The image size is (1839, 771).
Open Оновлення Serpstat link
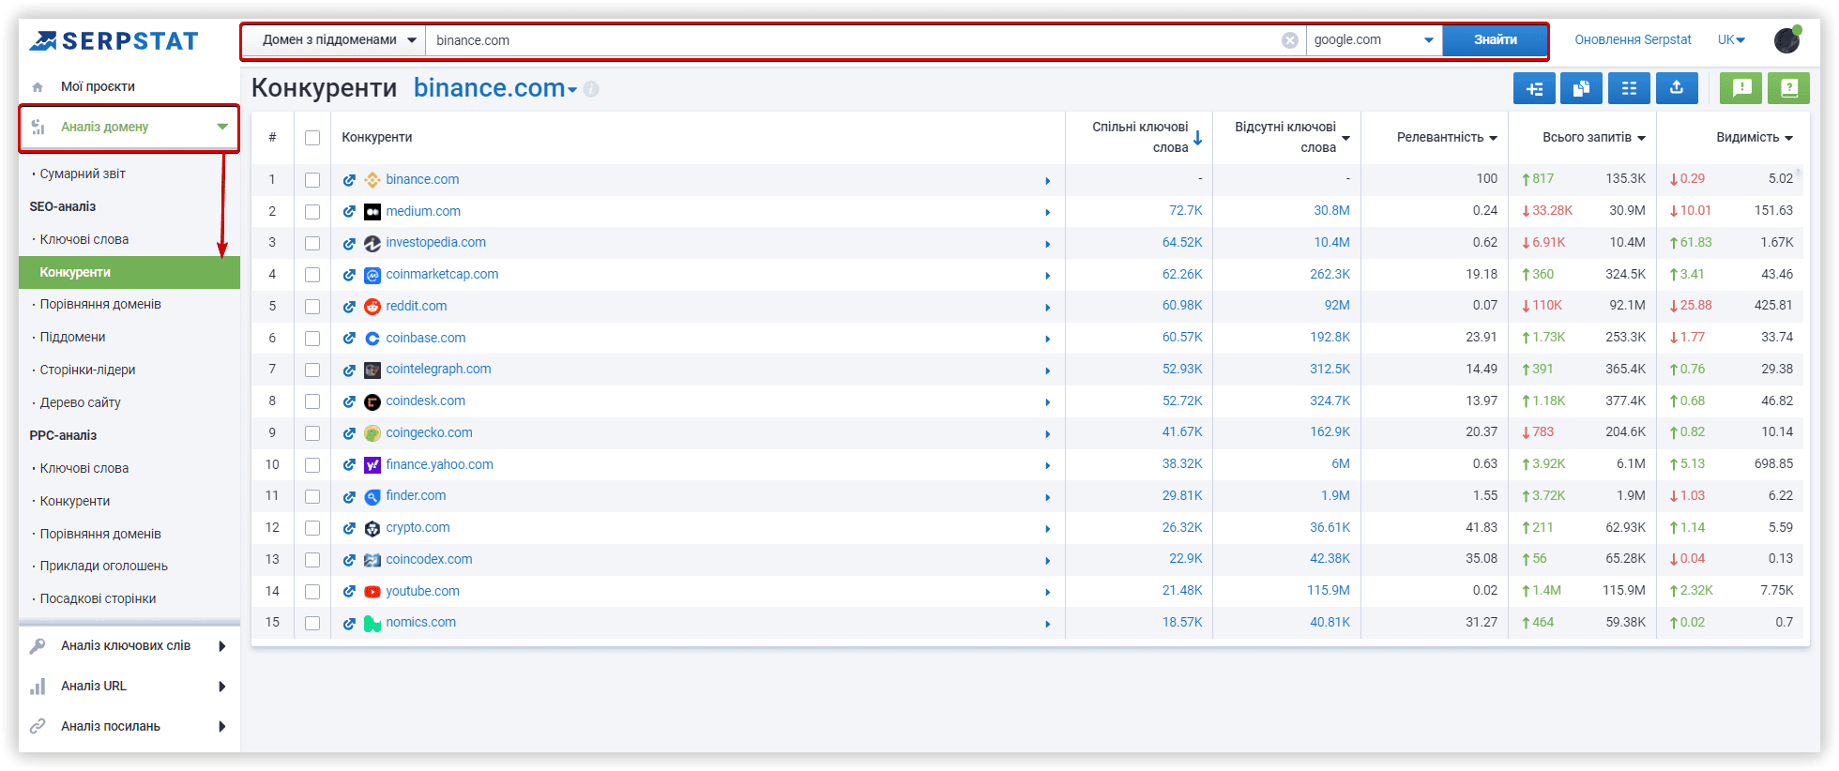pos(1633,39)
